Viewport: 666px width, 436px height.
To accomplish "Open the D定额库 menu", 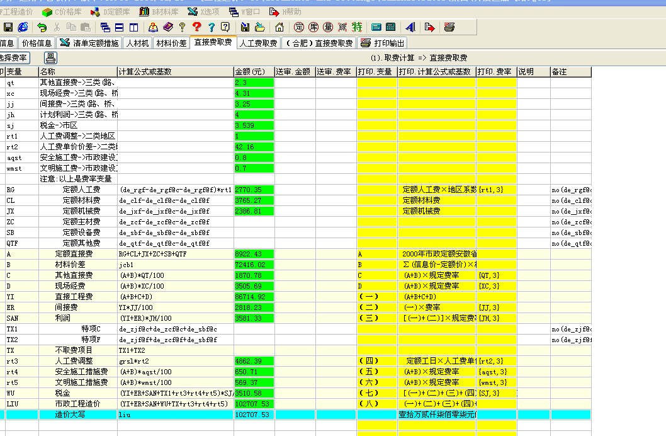I will click(x=110, y=12).
